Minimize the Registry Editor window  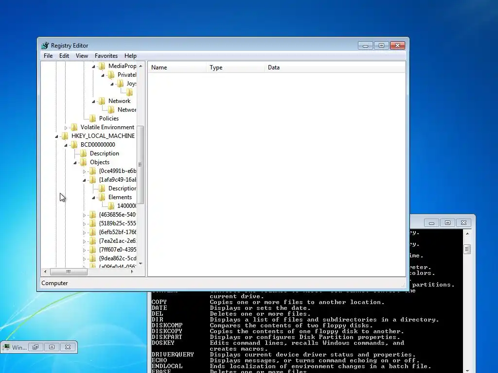(x=366, y=46)
